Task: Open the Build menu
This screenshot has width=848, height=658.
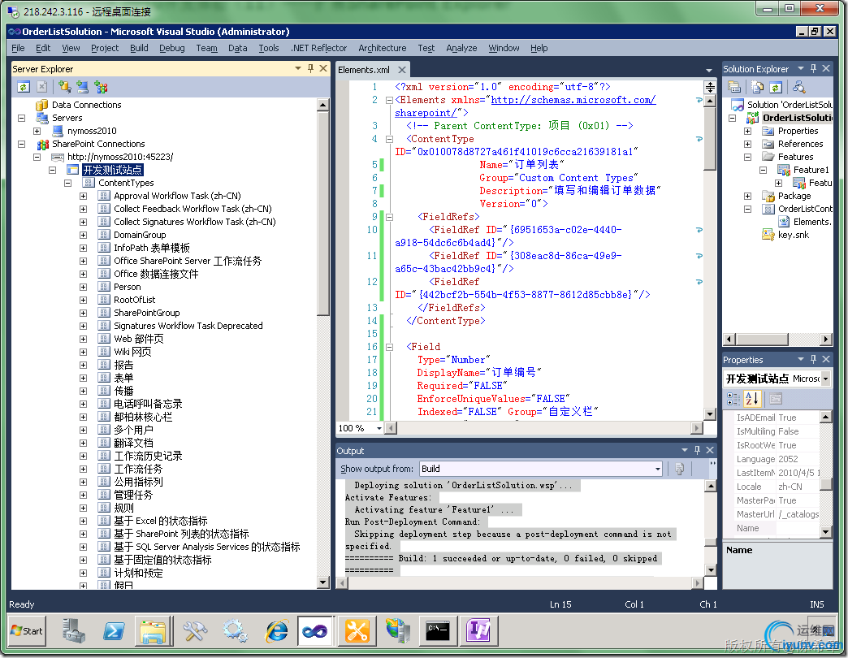Action: tap(139, 48)
